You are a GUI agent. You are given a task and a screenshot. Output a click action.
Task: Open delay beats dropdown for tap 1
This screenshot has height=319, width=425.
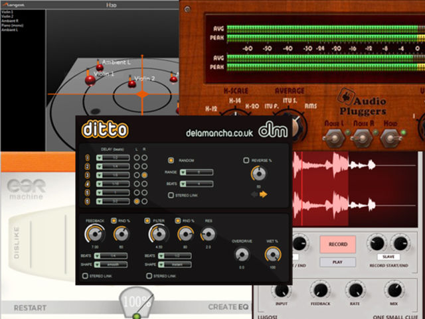click(x=113, y=158)
